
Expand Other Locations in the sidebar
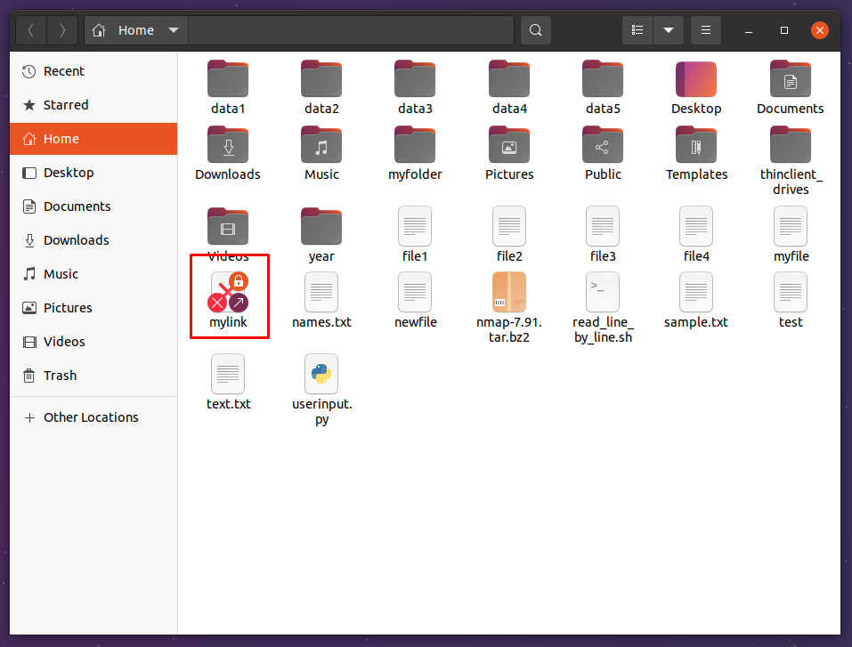tap(90, 417)
